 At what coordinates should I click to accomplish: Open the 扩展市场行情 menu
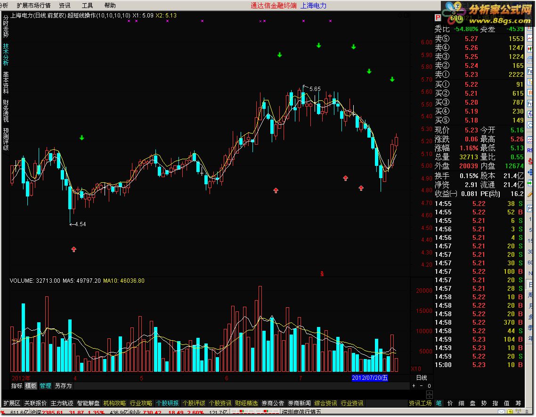(33, 6)
